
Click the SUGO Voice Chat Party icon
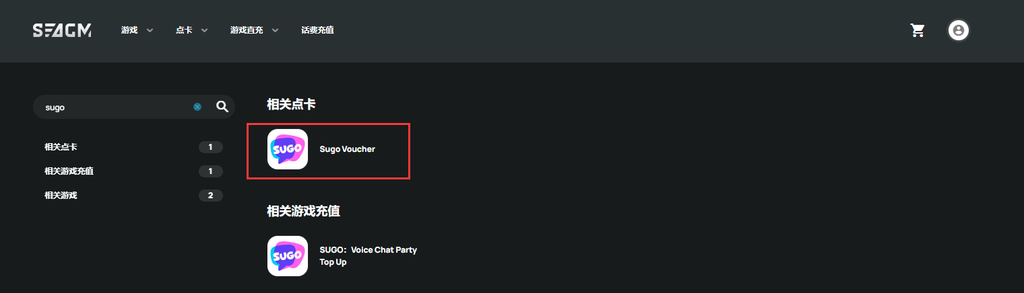[x=288, y=256]
